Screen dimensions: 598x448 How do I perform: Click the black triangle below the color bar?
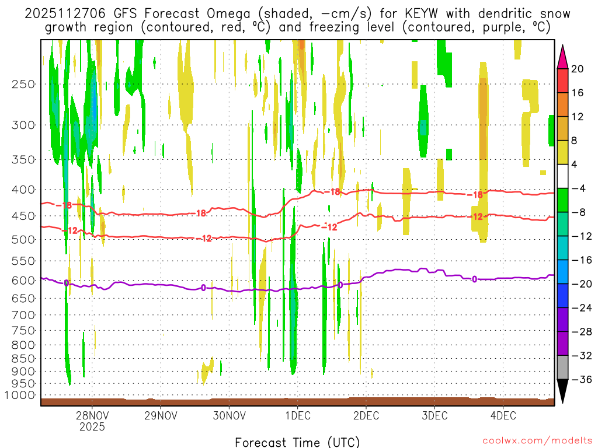563,391
